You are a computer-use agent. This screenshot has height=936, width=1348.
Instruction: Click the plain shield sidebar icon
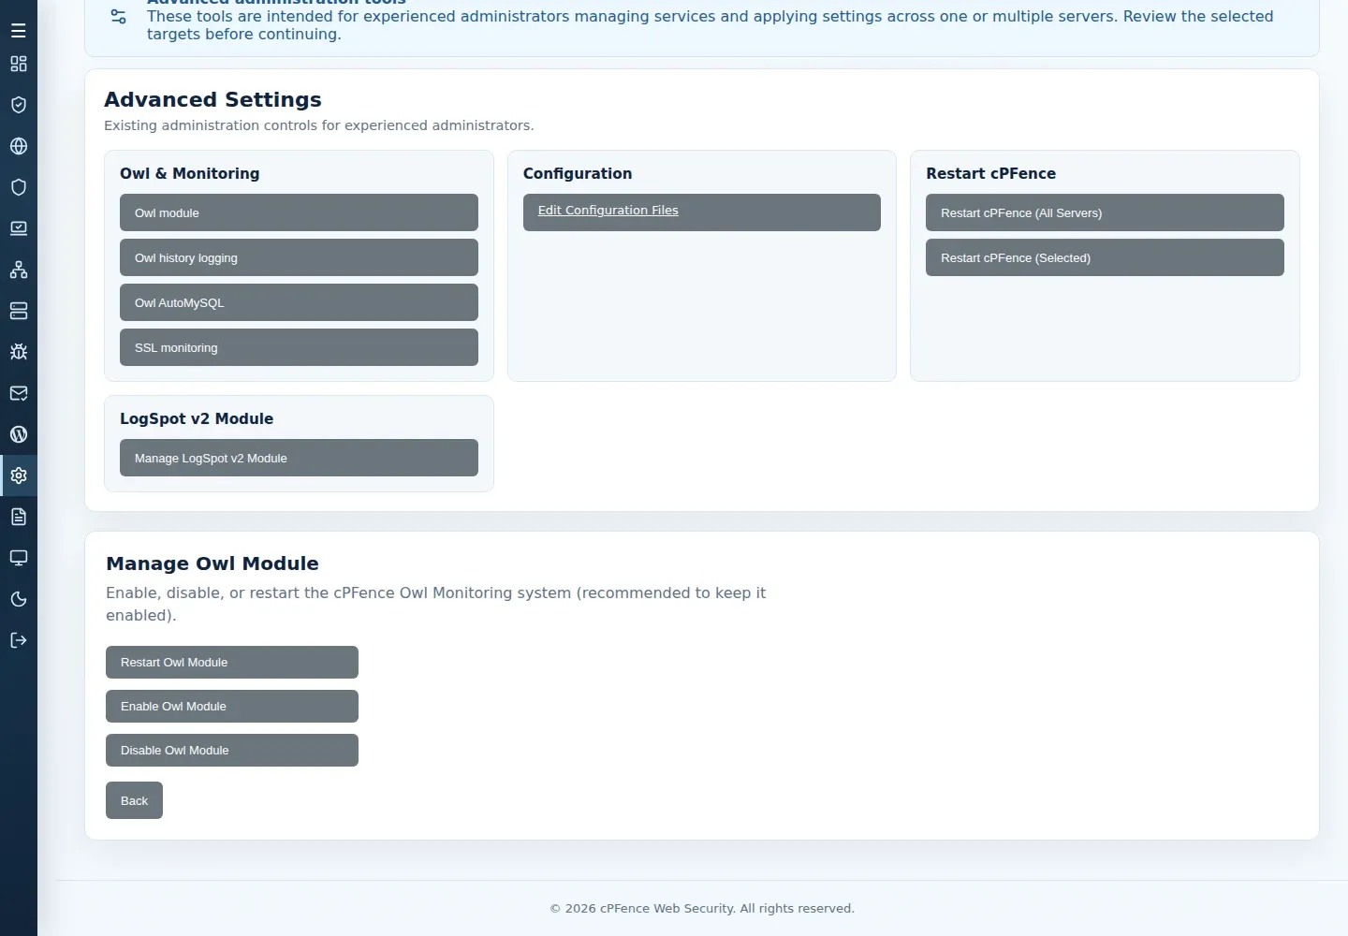tap(19, 187)
